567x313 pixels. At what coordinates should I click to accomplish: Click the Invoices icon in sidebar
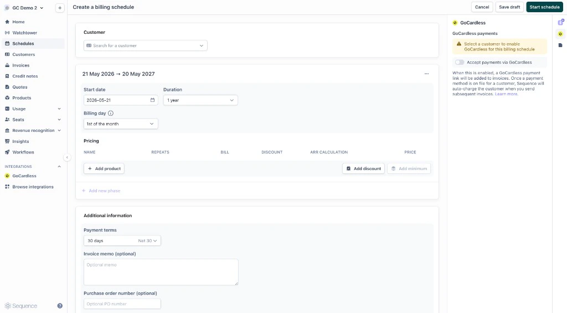(x=7, y=65)
